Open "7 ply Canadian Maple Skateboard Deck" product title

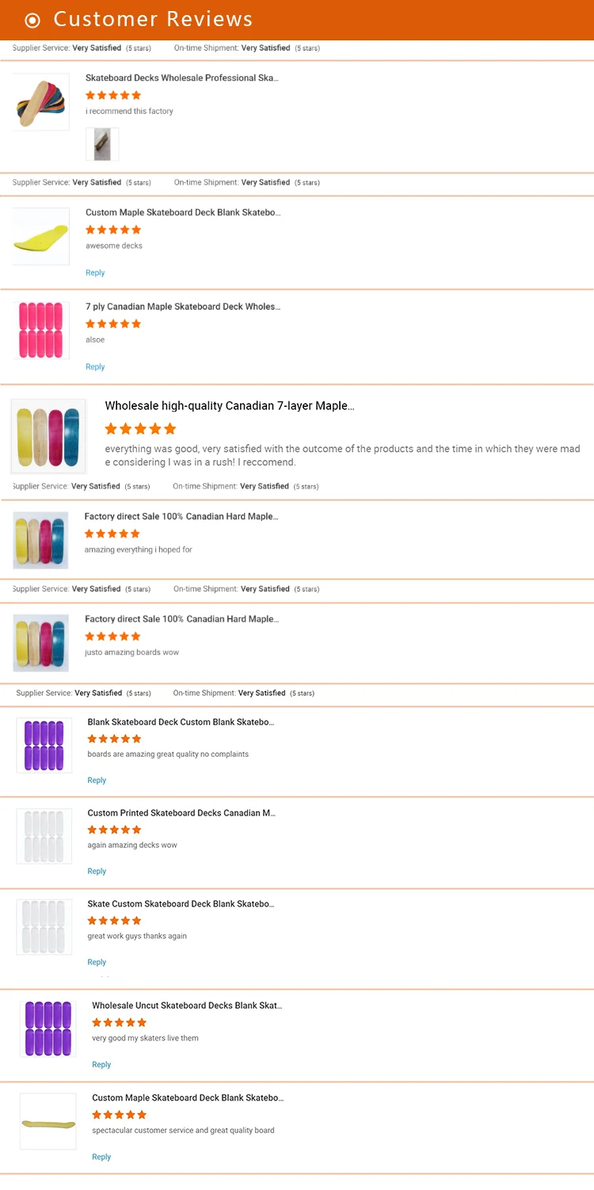[x=183, y=307]
